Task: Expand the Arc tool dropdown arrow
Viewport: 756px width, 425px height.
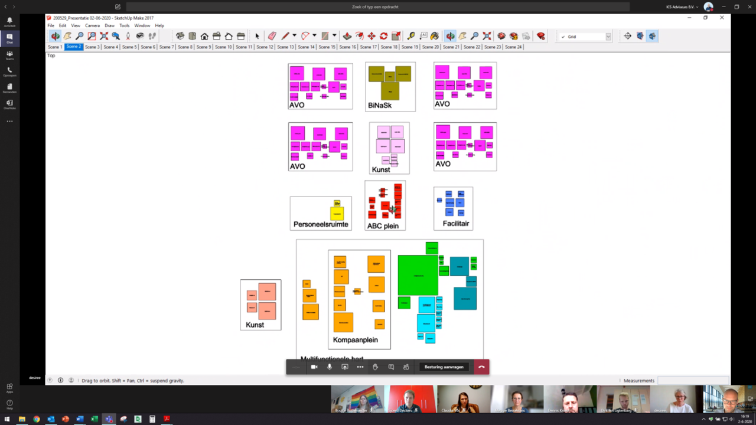Action: pyautogui.click(x=314, y=36)
